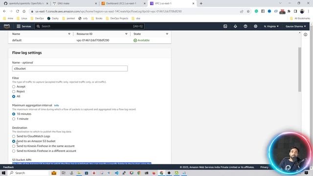Open the Dashy bookmark
The width and height of the screenshot is (313, 176).
coord(53,19)
